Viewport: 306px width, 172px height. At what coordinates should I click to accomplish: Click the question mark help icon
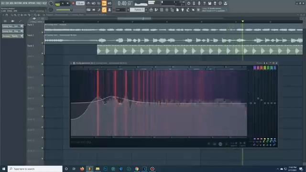[x=204, y=3]
